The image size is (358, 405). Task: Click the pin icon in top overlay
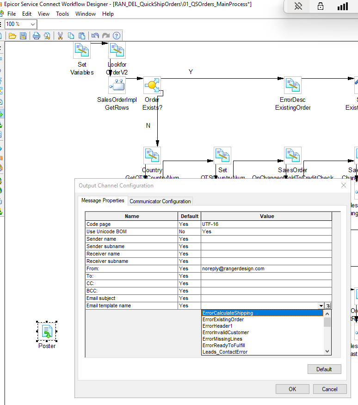click(298, 6)
